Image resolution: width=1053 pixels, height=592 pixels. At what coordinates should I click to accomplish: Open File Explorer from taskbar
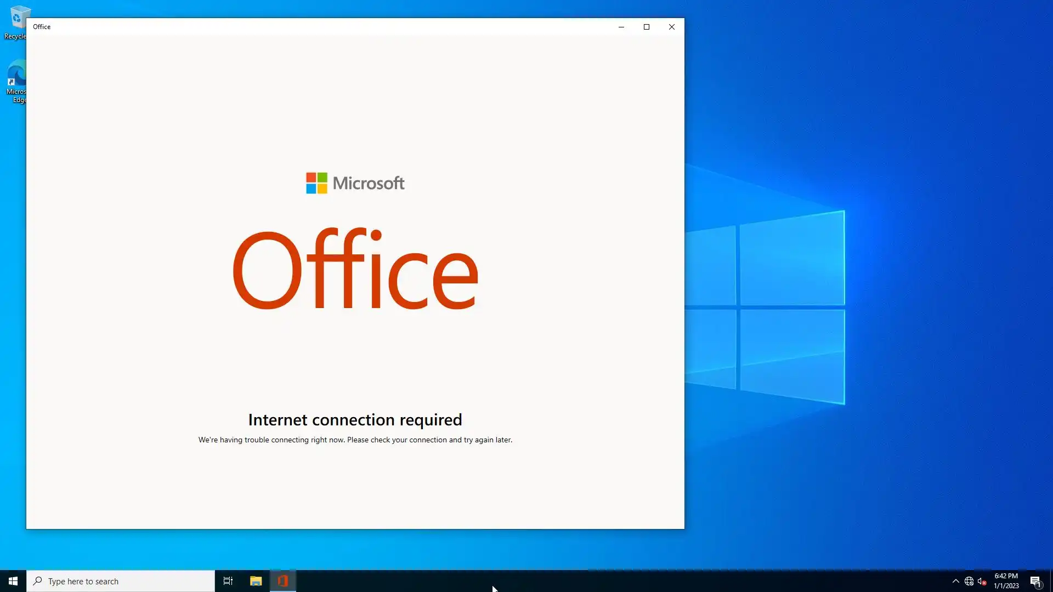tap(256, 581)
